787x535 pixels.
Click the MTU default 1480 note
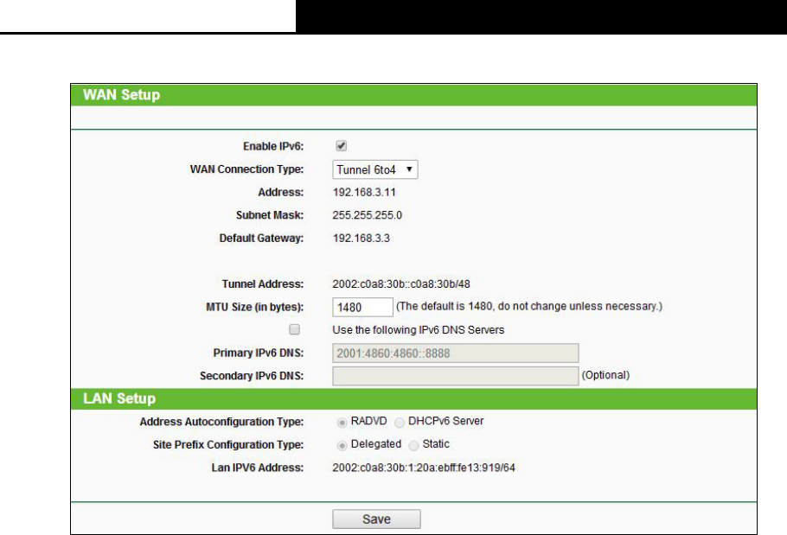(x=529, y=306)
